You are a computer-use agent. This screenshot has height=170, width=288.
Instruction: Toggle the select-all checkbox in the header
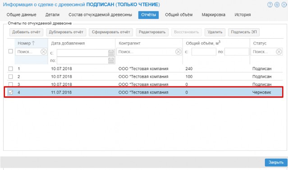(11, 51)
